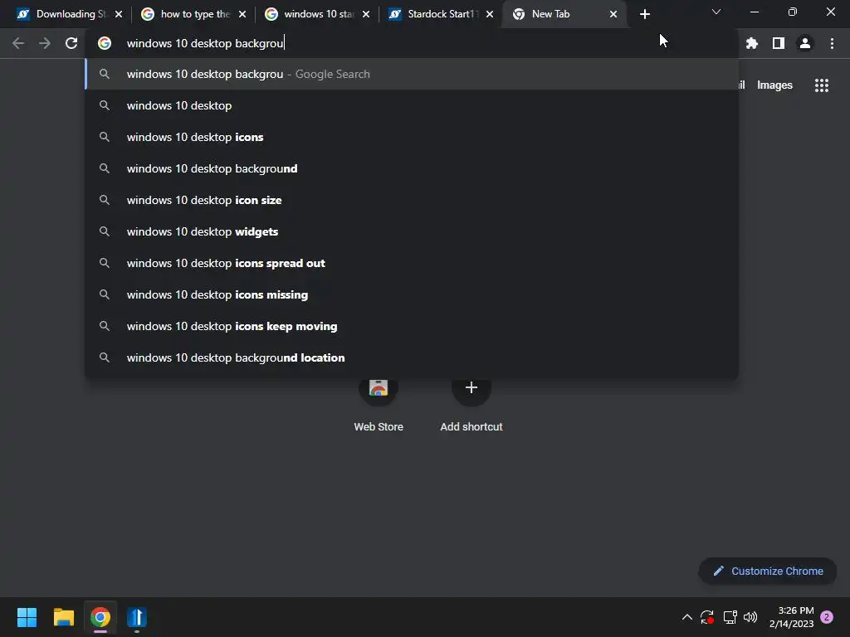
Task: Show hidden tray icons chevron
Action: 686,617
